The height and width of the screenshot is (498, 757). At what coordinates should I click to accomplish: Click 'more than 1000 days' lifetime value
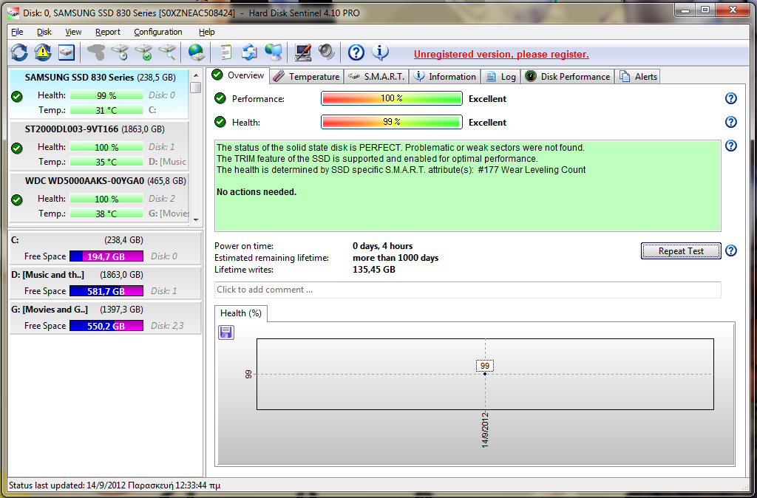(396, 258)
